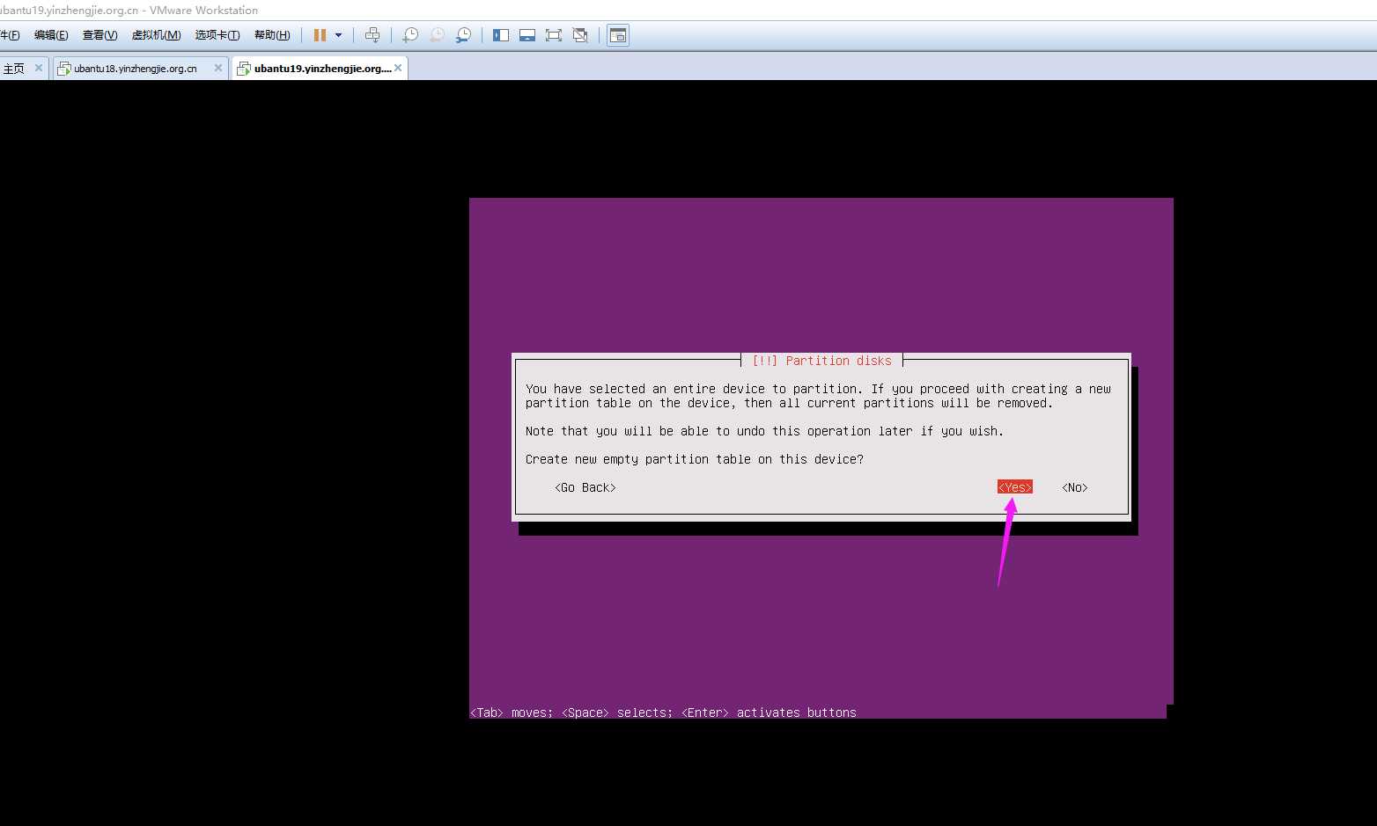Choose <Yes> to create partition table
The image size is (1377, 826).
pos(1015,487)
